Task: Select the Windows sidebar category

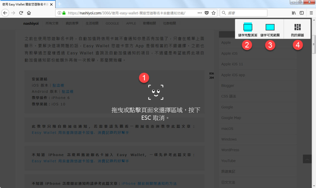Action: pyautogui.click(x=229, y=139)
